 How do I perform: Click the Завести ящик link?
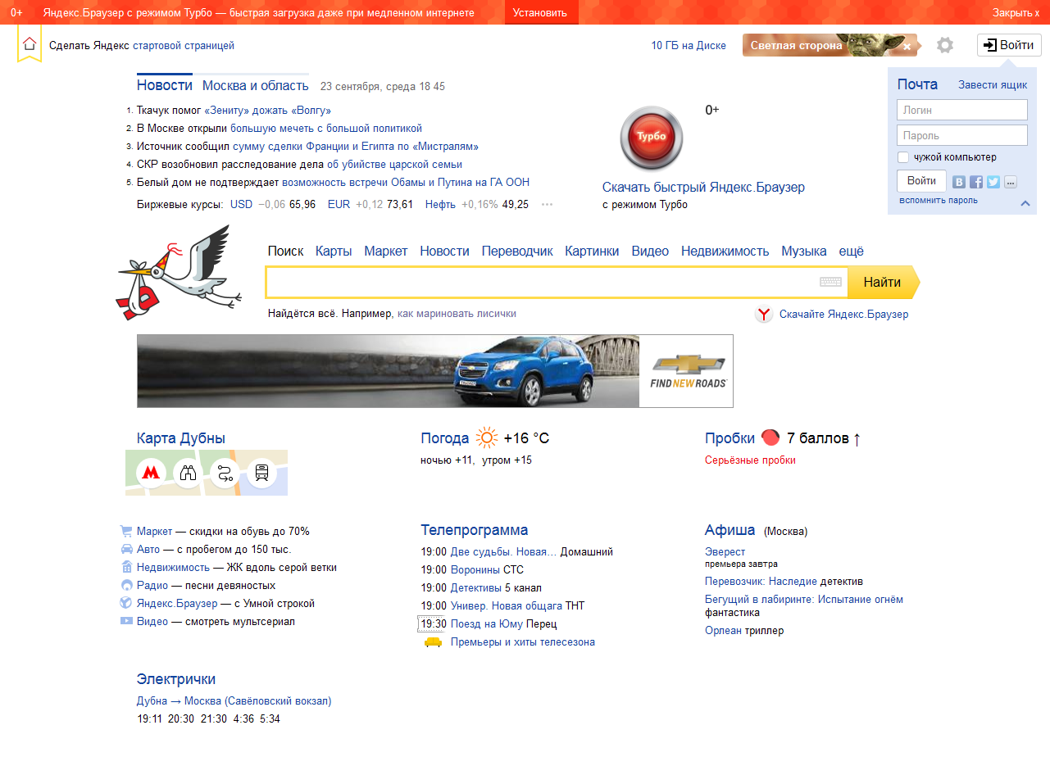[x=993, y=85]
